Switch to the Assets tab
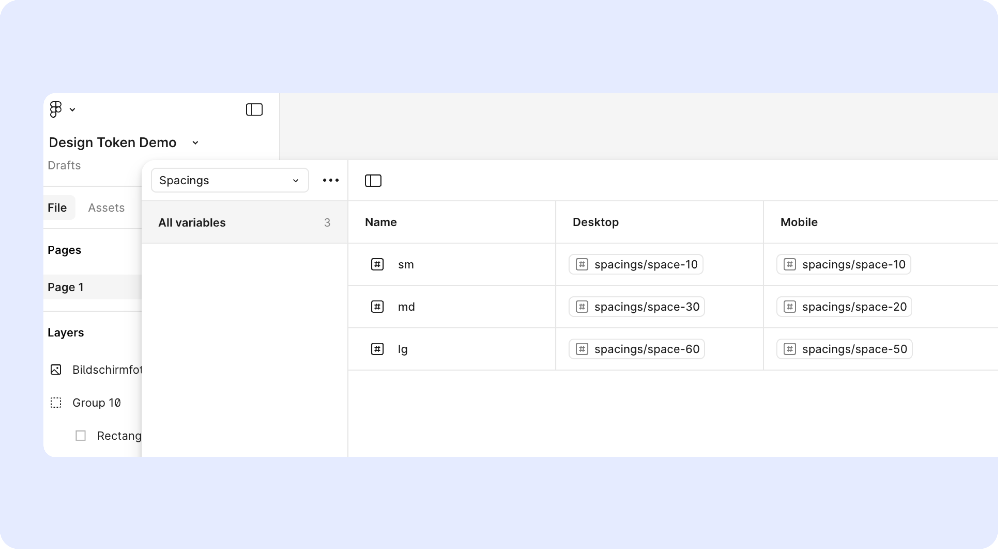 [106, 208]
